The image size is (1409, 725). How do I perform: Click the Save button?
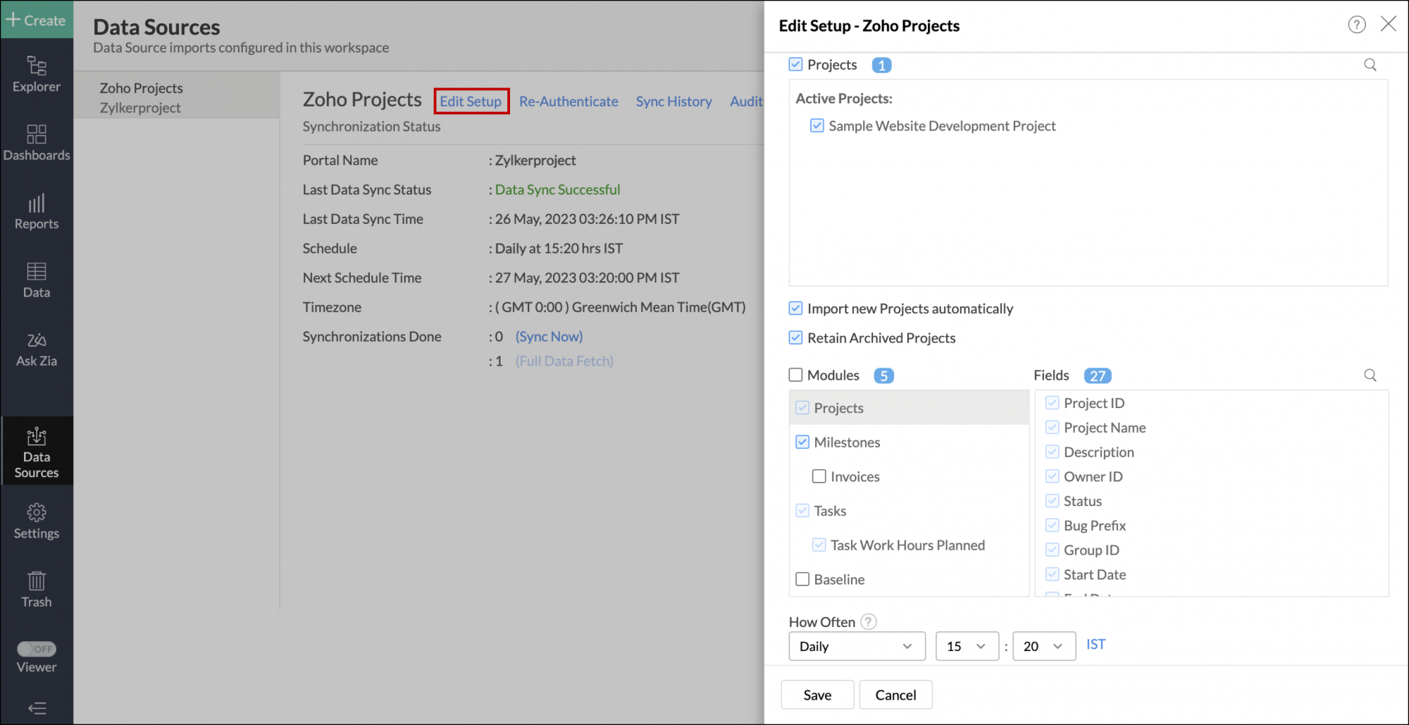[817, 695]
